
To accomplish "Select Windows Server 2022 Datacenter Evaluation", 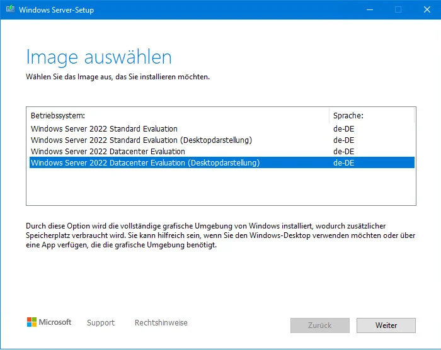I will click(222, 151).
